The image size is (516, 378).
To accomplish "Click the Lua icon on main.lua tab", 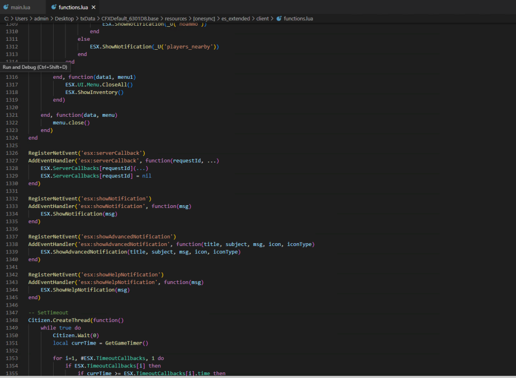I will tap(6, 7).
